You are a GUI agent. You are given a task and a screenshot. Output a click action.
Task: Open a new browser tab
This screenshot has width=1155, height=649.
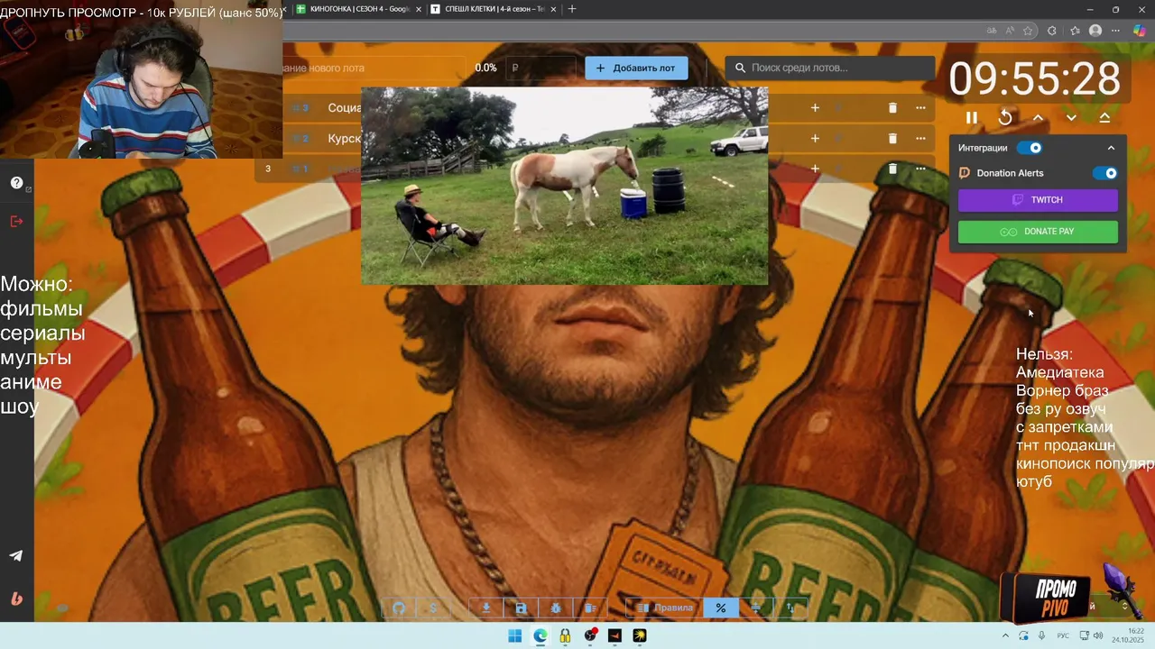tap(571, 9)
